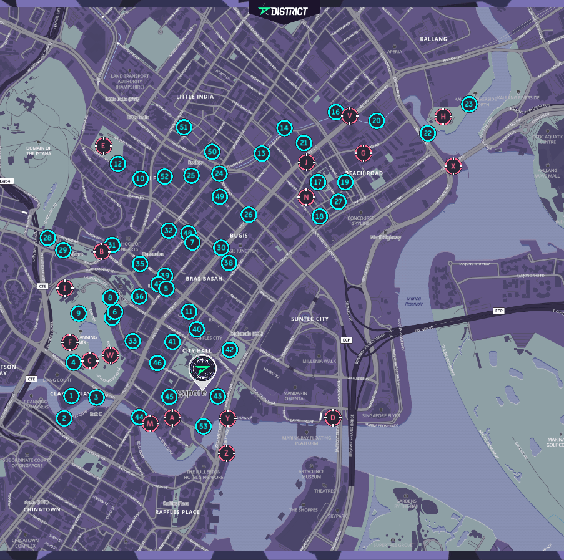The width and height of the screenshot is (564, 560).
Task: Open marker D near Singapore Flyer
Action: [332, 418]
